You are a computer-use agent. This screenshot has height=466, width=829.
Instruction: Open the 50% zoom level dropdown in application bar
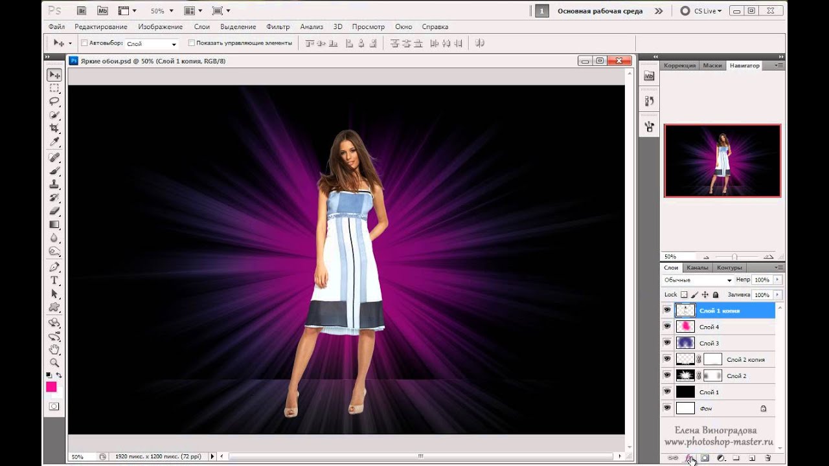click(x=162, y=11)
